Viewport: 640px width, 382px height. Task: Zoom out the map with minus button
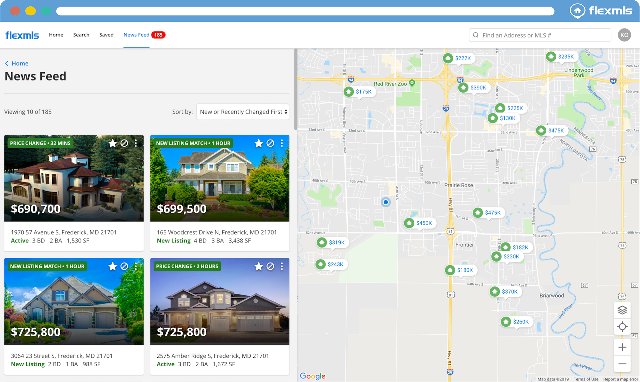(x=622, y=364)
